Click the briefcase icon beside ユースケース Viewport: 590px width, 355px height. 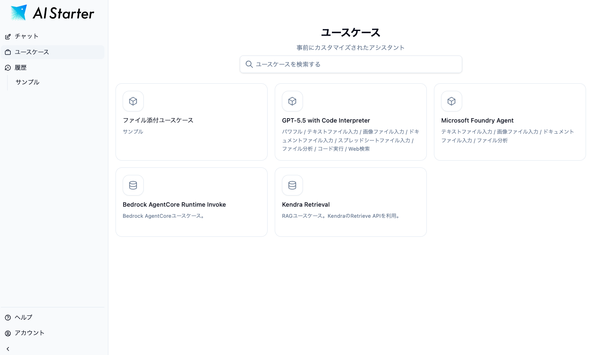pos(8,52)
